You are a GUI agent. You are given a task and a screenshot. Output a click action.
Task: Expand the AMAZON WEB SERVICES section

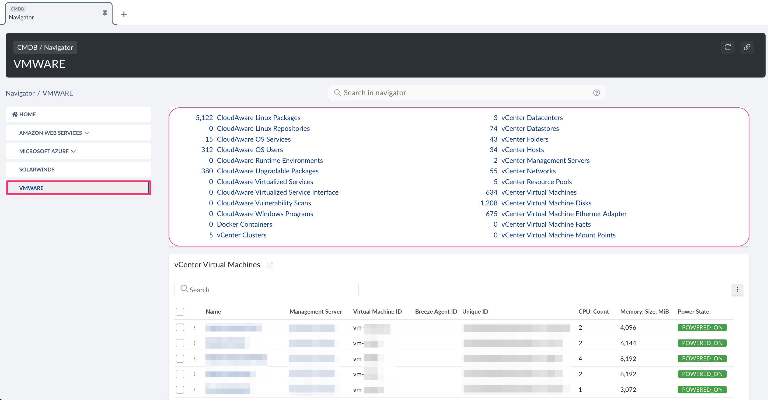point(86,133)
